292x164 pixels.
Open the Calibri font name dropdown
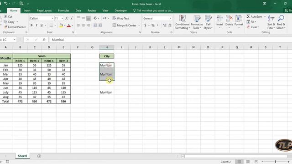tap(52, 18)
